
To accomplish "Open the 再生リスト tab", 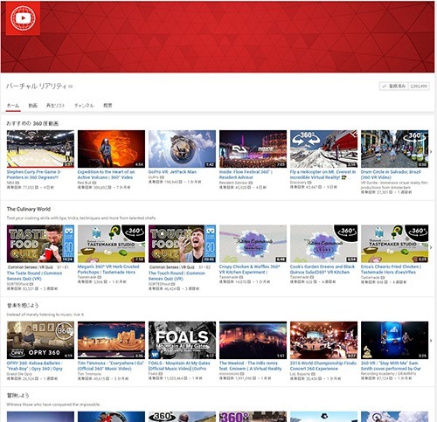I will point(55,106).
